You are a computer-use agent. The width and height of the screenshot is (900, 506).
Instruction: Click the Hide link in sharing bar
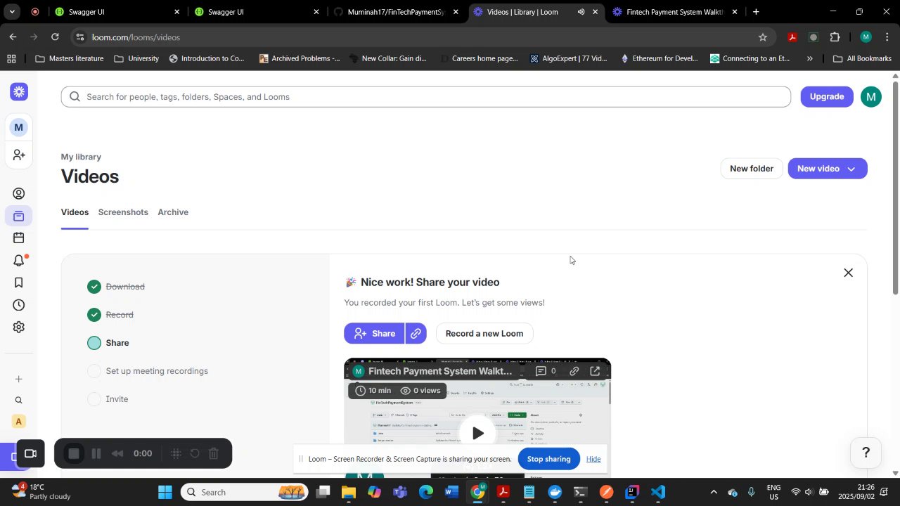point(593,459)
